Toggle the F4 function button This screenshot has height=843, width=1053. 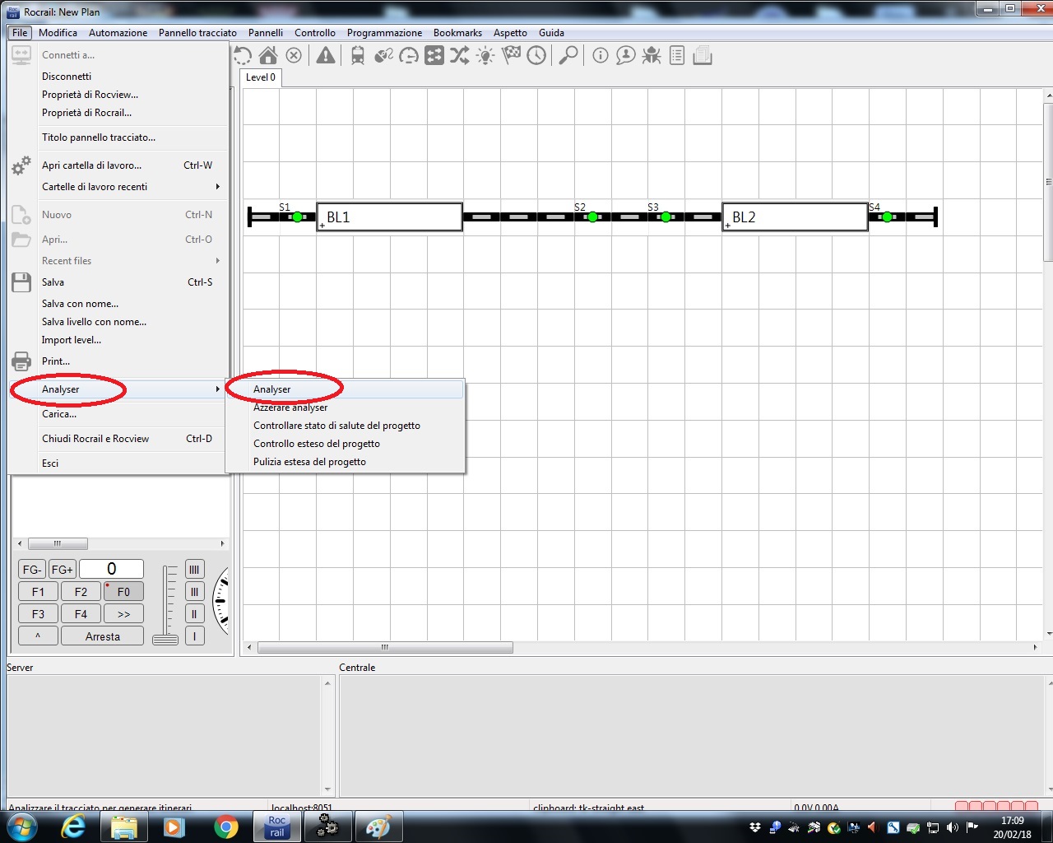coord(81,614)
